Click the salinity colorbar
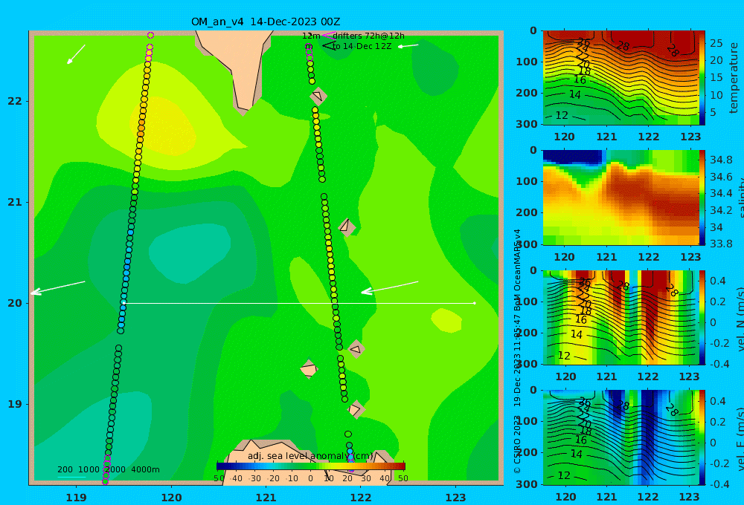 [x=702, y=198]
